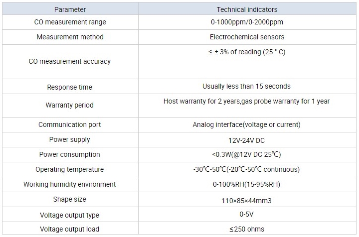Click the Analog interface value
Viewport: 359px width, 237px height.
pyautogui.click(x=247, y=125)
